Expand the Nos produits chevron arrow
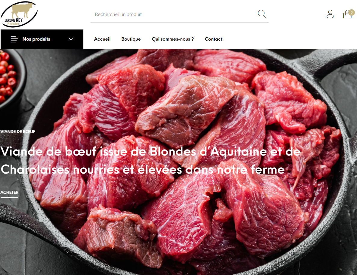The image size is (357, 275). coord(71,39)
